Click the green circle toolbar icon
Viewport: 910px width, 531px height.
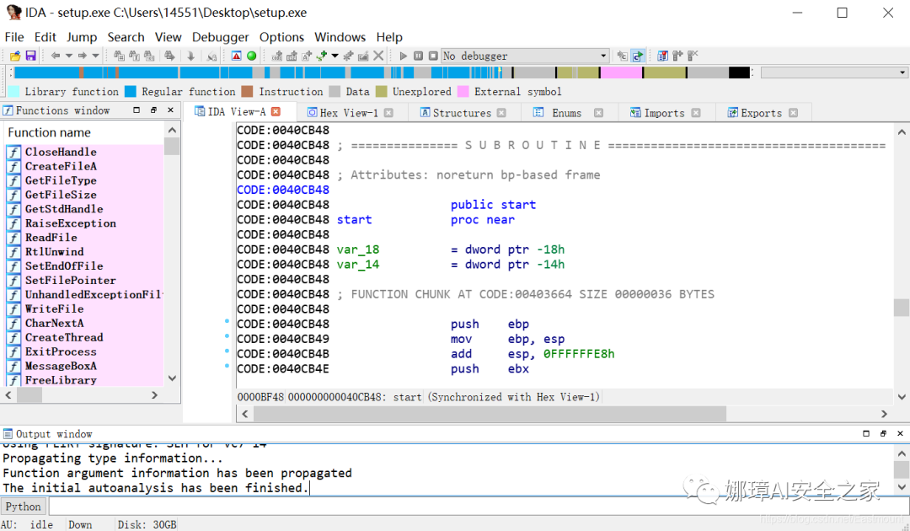pyautogui.click(x=251, y=56)
